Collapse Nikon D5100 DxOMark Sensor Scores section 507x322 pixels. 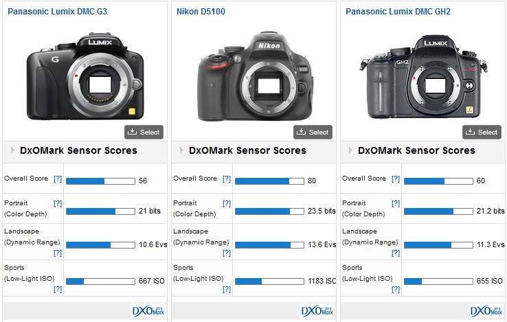181,150
